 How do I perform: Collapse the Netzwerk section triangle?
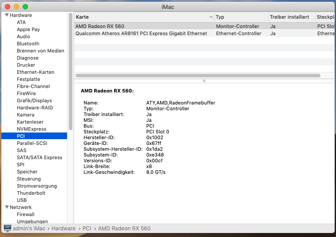coord(7,207)
